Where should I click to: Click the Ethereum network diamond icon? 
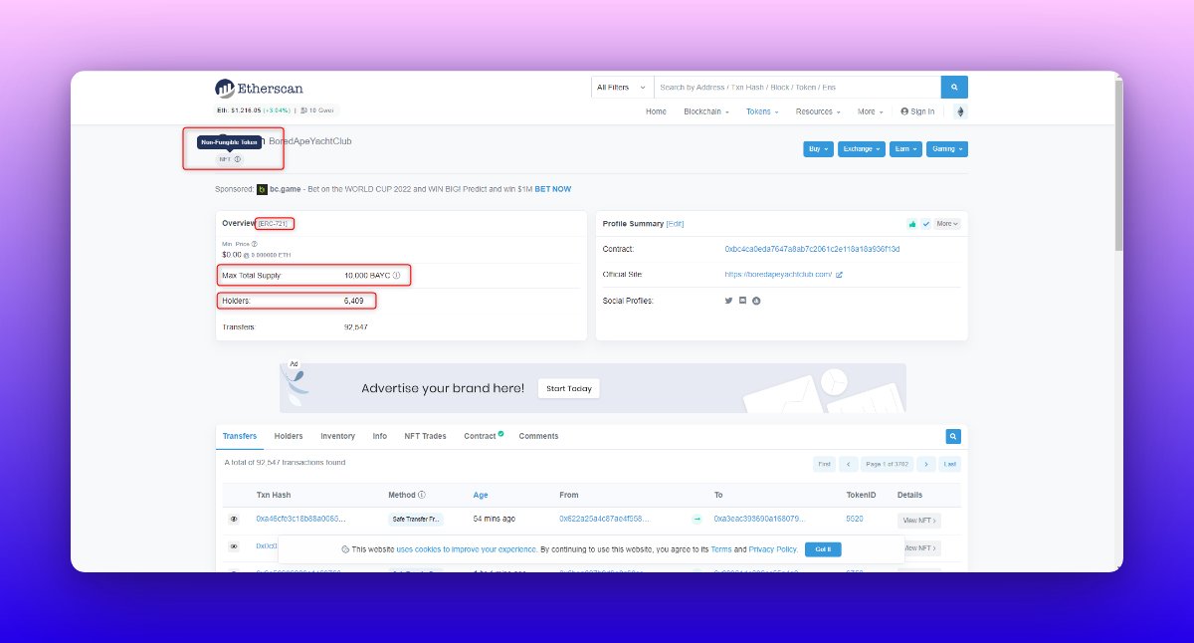[x=960, y=111]
